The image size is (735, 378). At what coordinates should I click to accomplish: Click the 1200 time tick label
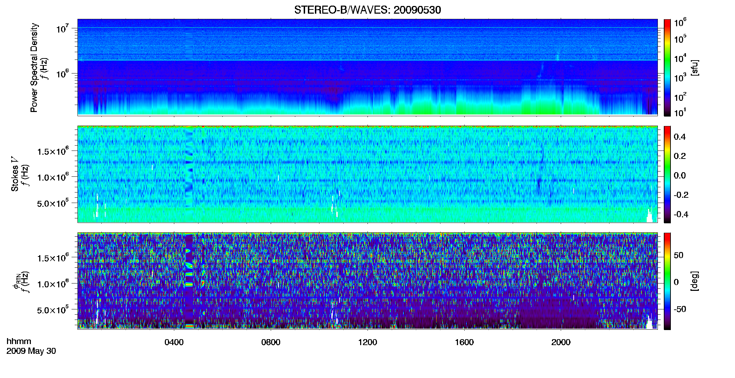coord(367,342)
